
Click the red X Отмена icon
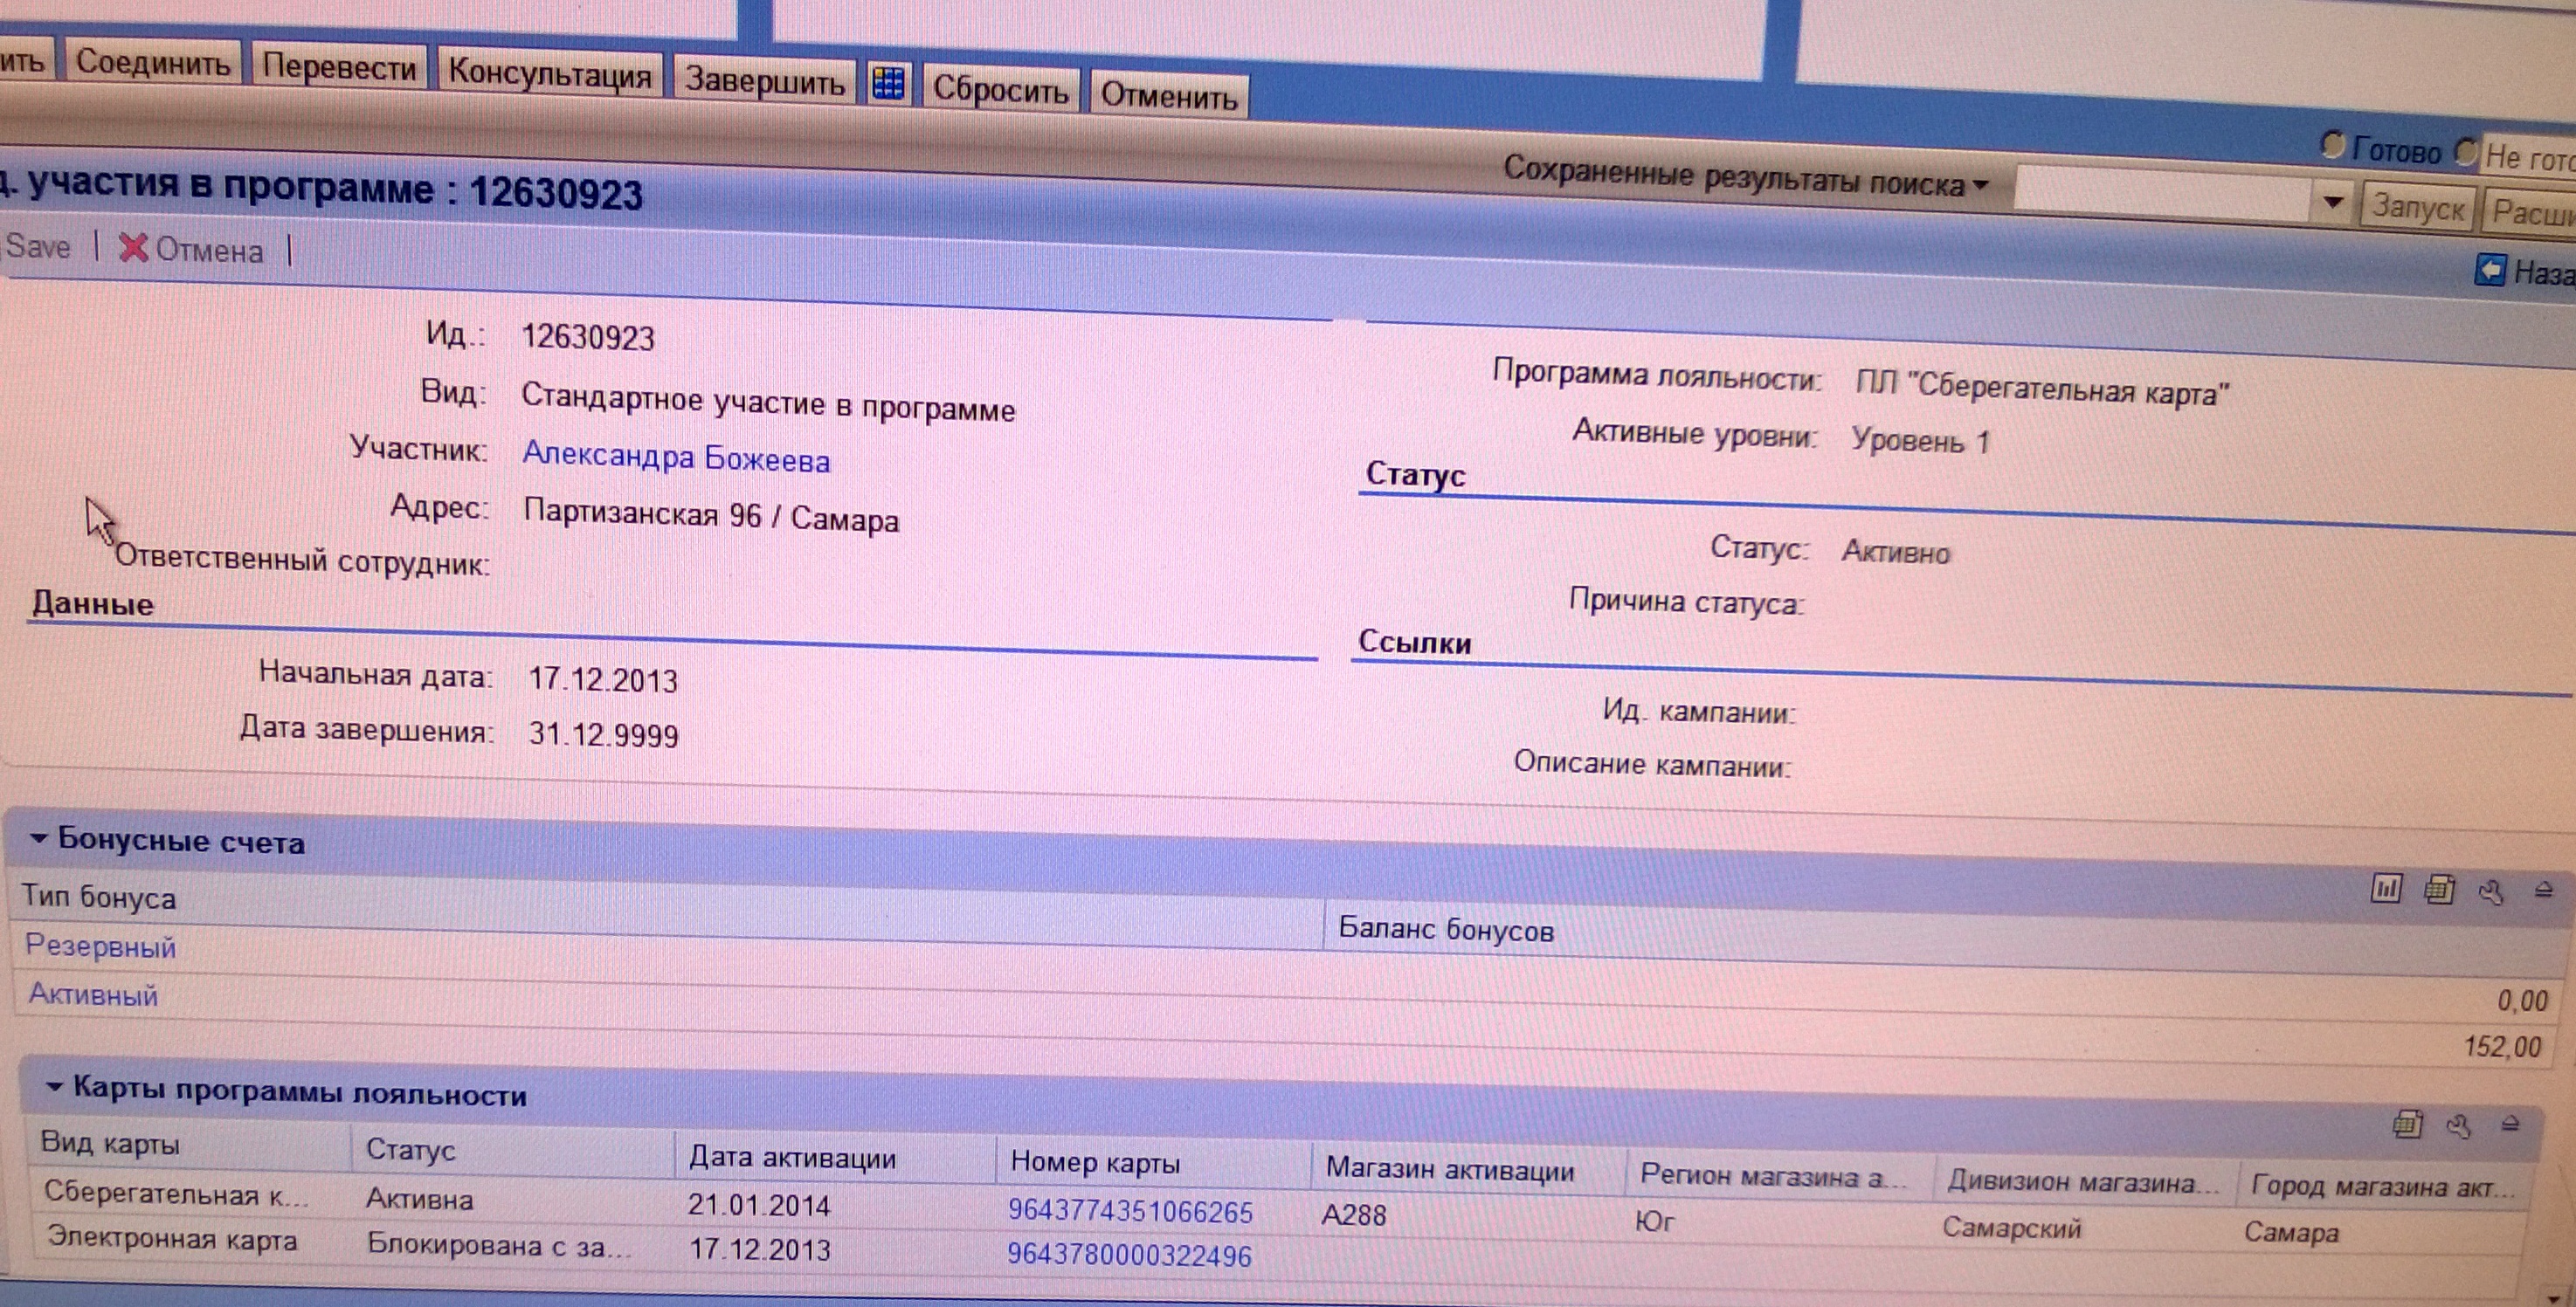coord(133,248)
